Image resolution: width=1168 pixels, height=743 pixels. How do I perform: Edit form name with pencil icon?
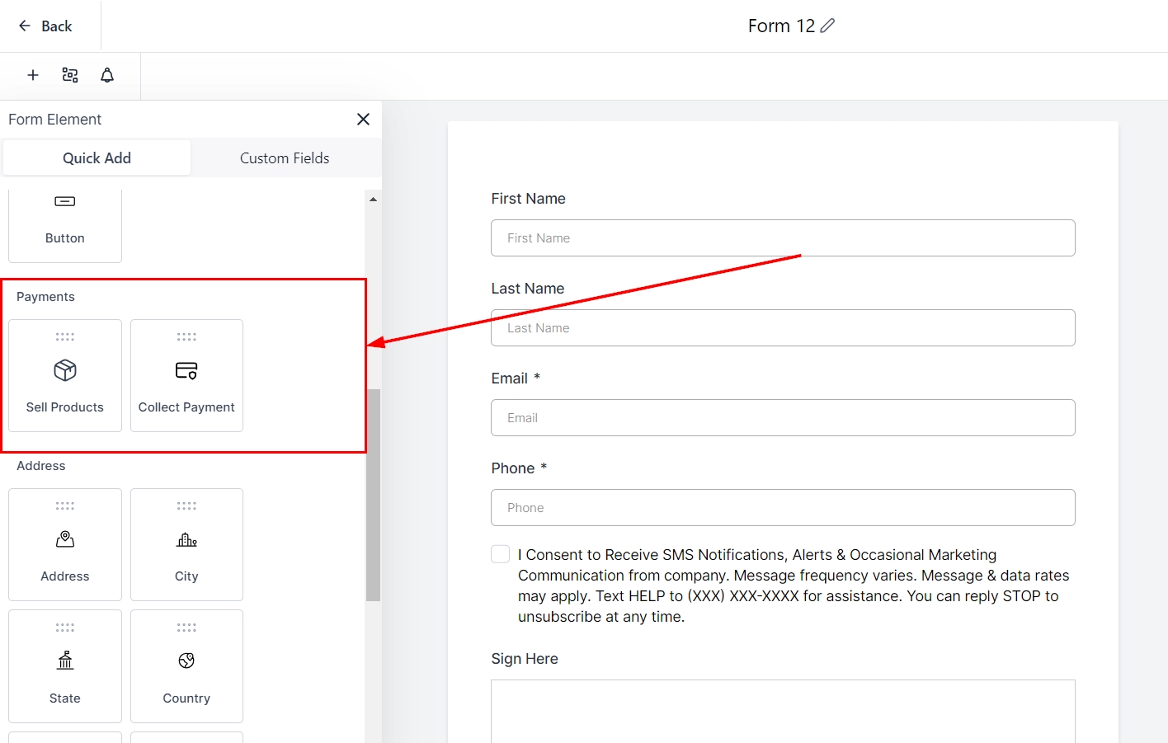point(827,26)
